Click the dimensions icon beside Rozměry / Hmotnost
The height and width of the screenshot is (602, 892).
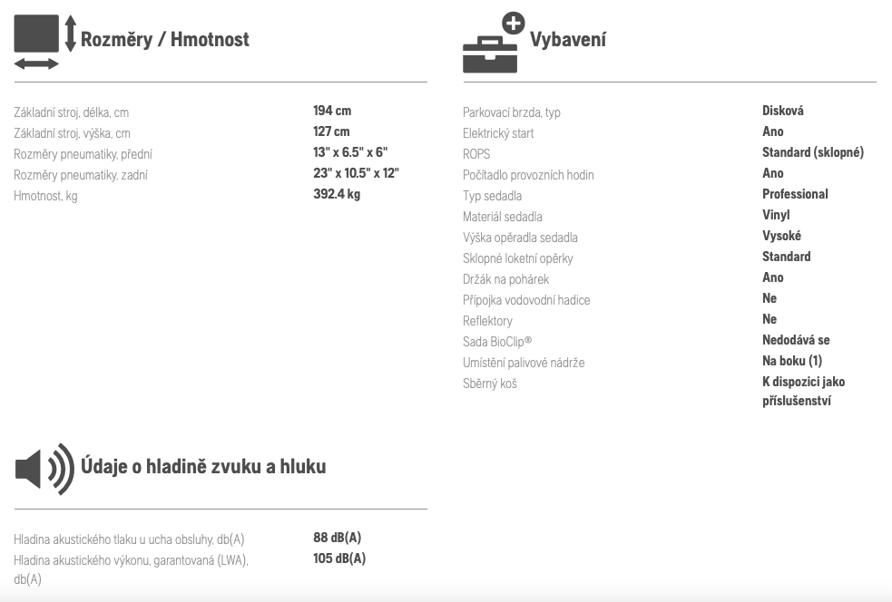(45, 42)
